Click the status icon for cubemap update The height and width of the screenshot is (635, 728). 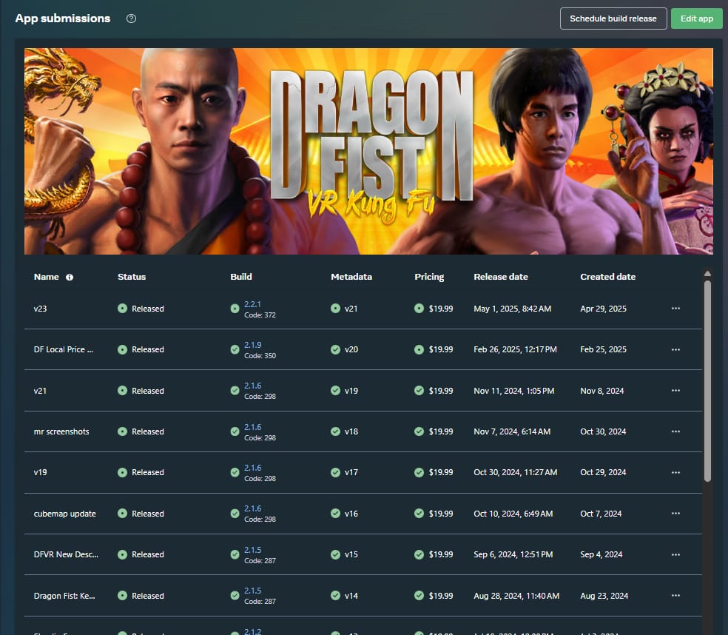click(122, 514)
